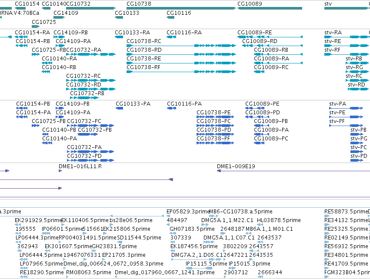Click transcript CG10140-RA
Image resolution: width=370 pixels, height=279 pixels.
[x=60, y=59]
